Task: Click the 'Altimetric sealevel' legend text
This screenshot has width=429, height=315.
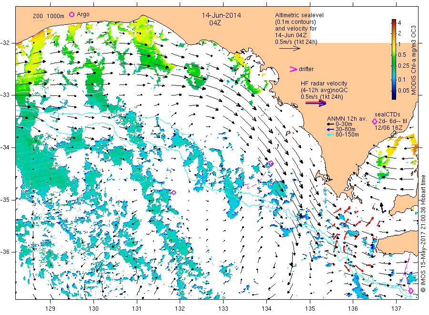Action: click(299, 15)
